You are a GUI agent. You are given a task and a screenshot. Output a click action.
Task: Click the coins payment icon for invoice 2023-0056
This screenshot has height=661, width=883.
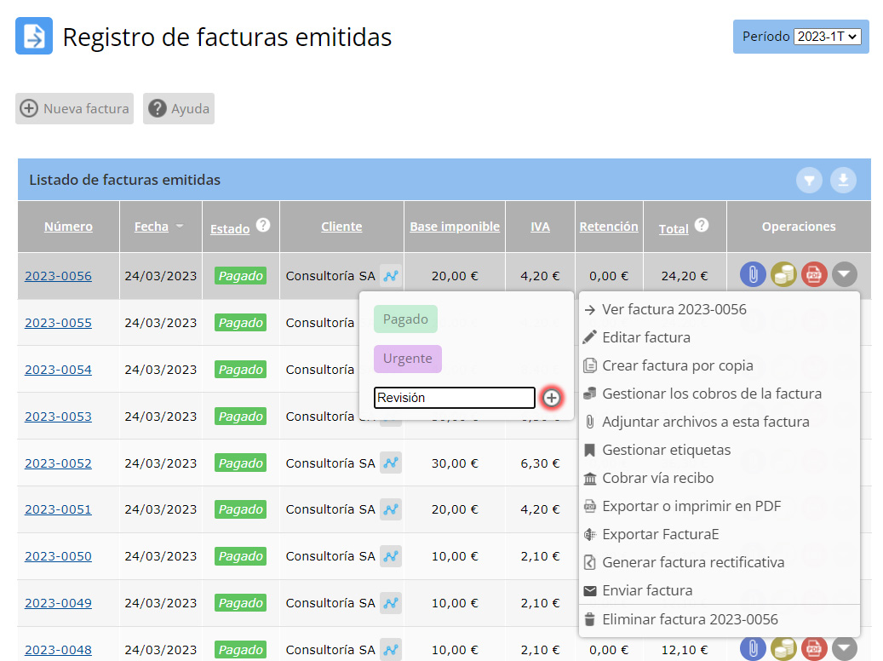783,274
